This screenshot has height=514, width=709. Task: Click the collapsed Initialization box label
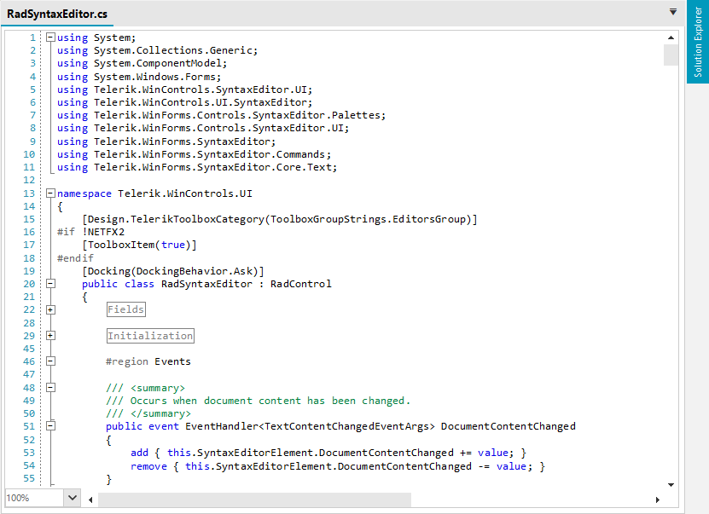[150, 336]
